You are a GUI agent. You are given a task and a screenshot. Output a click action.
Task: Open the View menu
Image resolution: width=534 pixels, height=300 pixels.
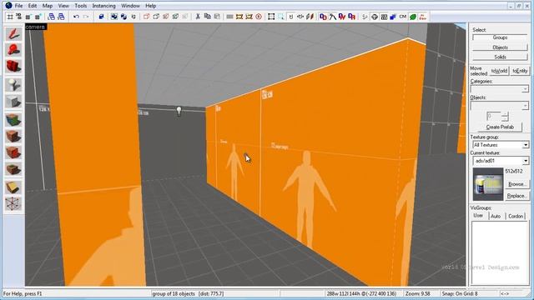point(63,6)
